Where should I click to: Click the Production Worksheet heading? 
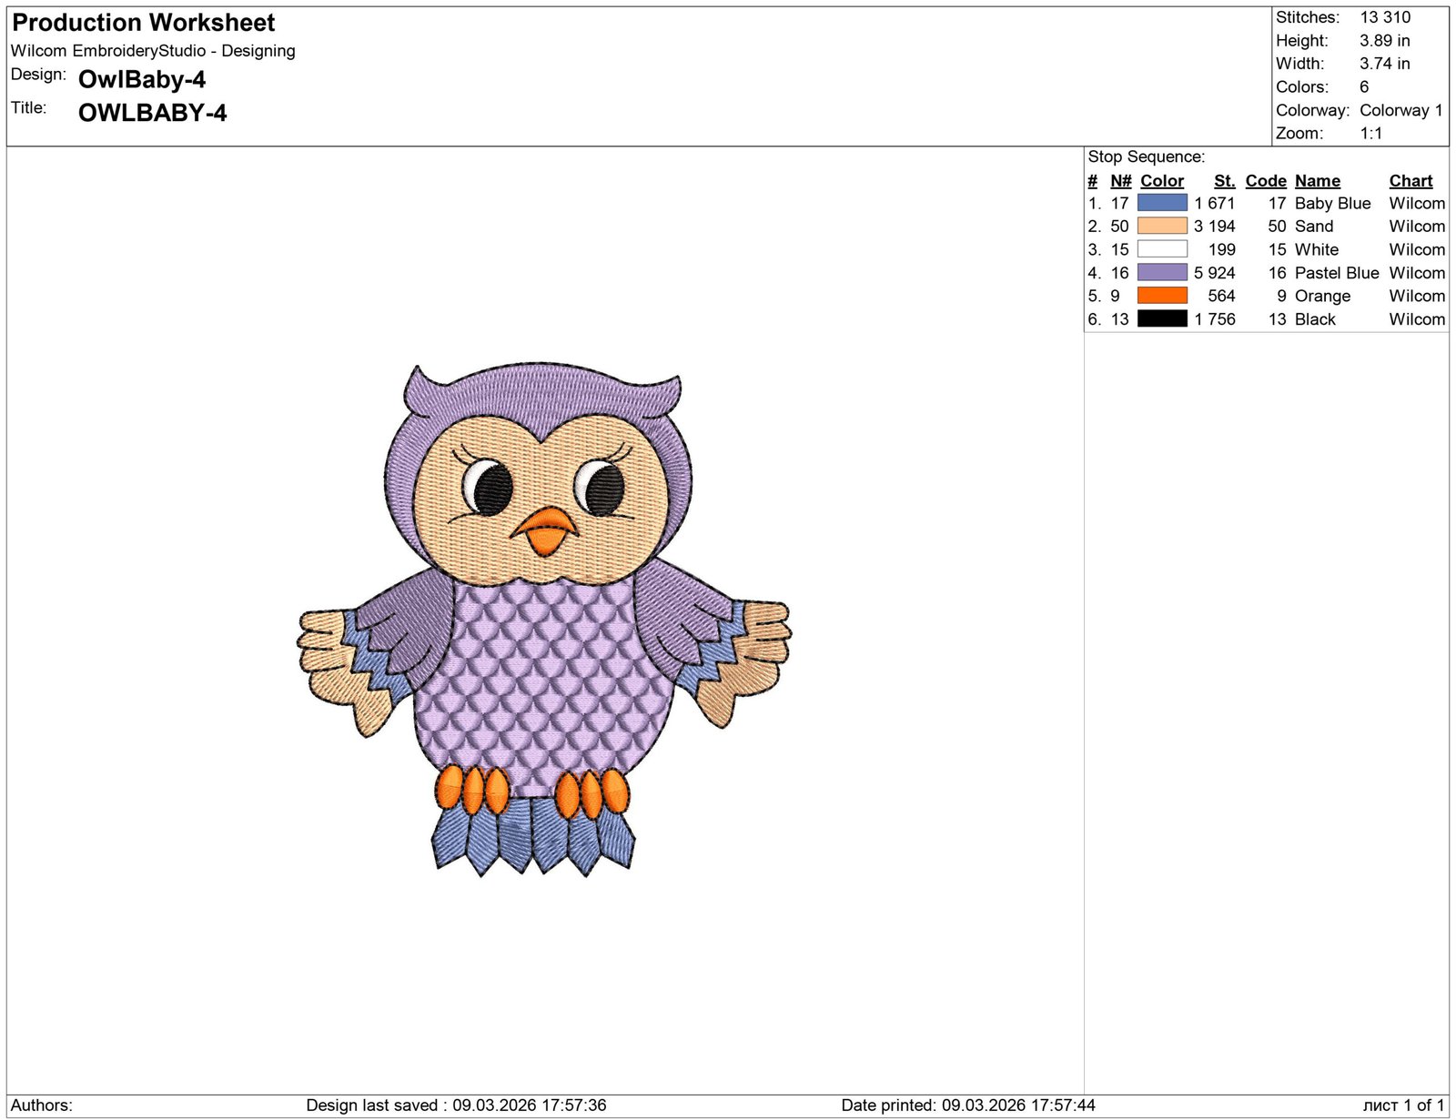coord(144,23)
